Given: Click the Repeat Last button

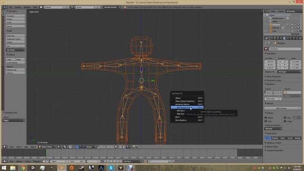Looking at the screenshot, I should pyautogui.click(x=15, y=70).
